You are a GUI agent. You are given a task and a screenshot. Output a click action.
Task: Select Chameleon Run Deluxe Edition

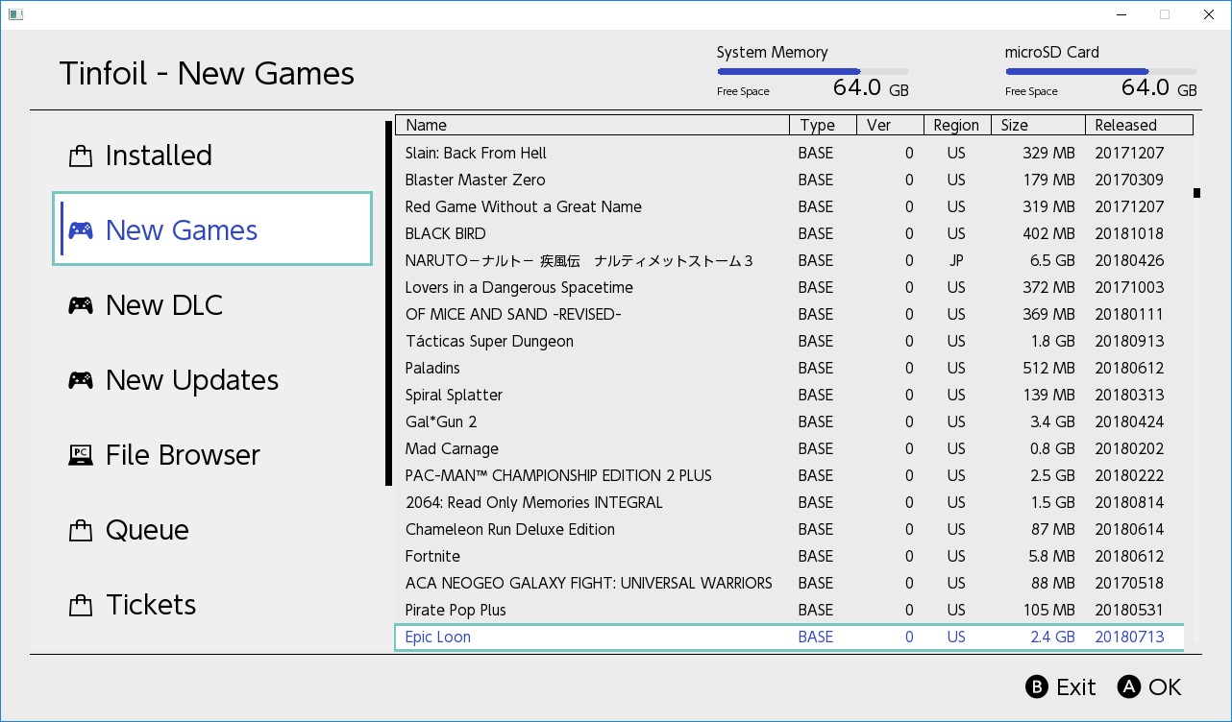[x=789, y=529]
